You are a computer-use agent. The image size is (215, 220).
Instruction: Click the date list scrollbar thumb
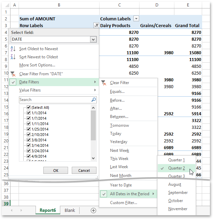(x=93, y=125)
